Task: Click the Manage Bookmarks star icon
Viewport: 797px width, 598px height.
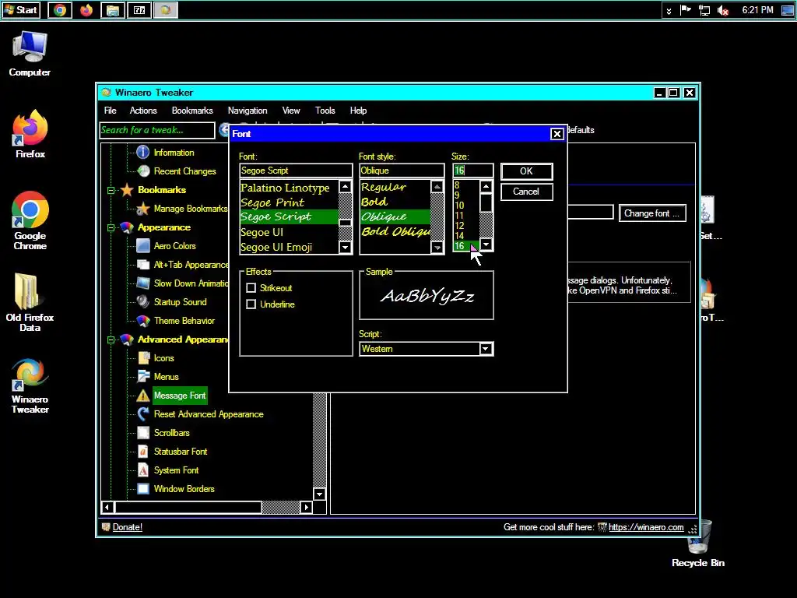Action: coord(143,209)
